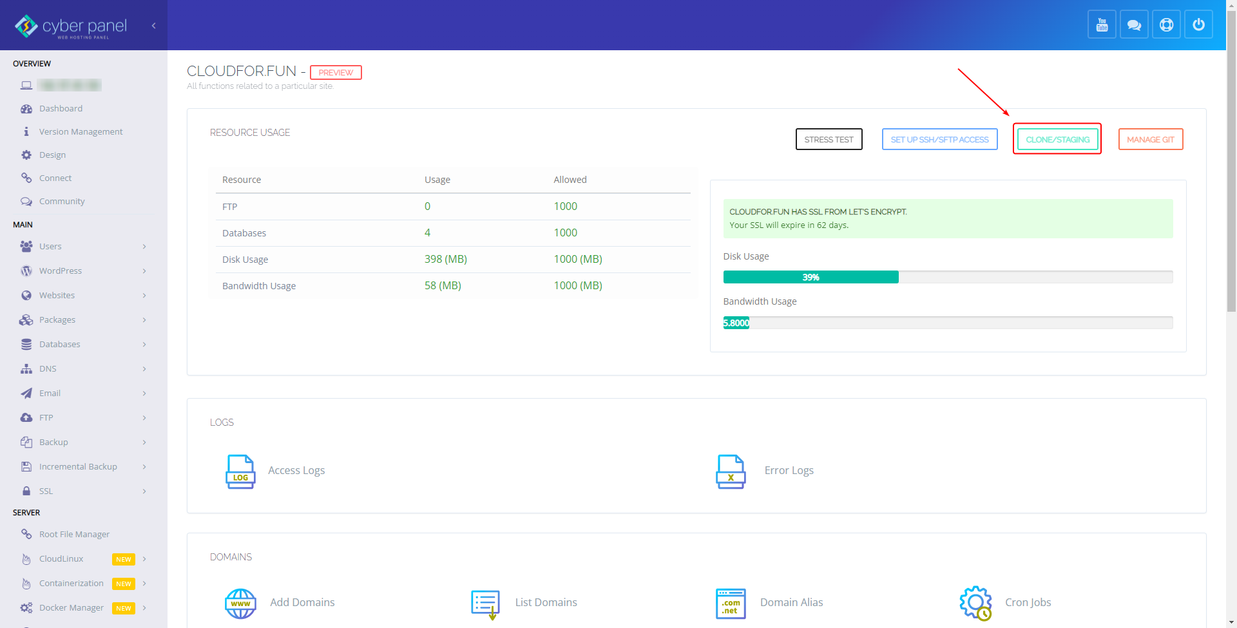This screenshot has width=1237, height=628.
Task: Click the Packages cubes icon
Action: point(26,320)
